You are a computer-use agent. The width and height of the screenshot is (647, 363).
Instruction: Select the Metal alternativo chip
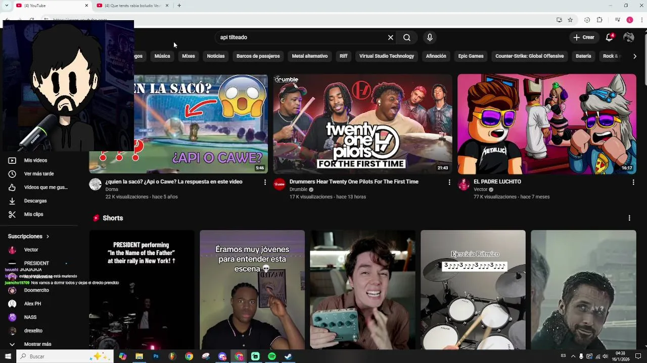pos(310,56)
